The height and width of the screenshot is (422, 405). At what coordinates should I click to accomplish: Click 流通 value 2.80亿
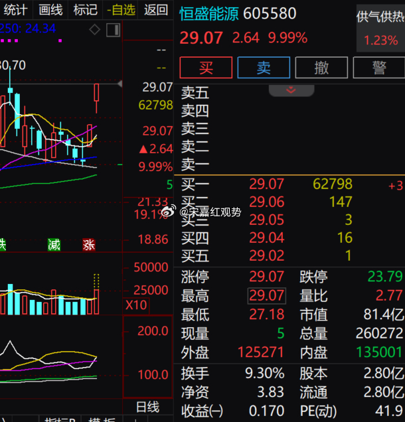point(384,392)
